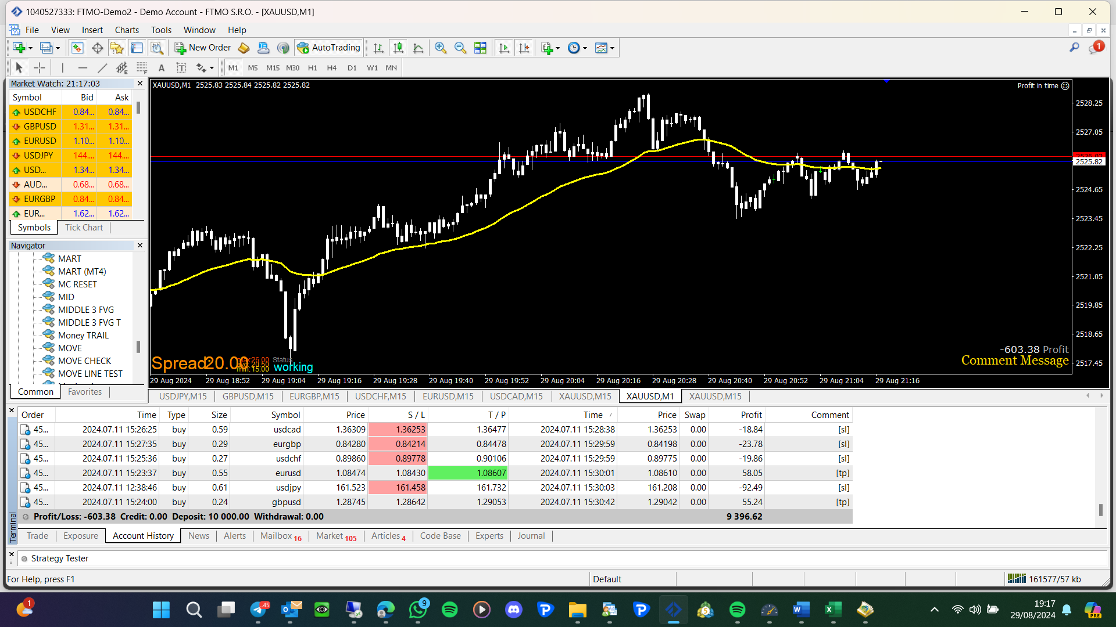This screenshot has height=627, width=1116.
Task: Open the search magnifier in toolbar
Action: (x=1074, y=48)
